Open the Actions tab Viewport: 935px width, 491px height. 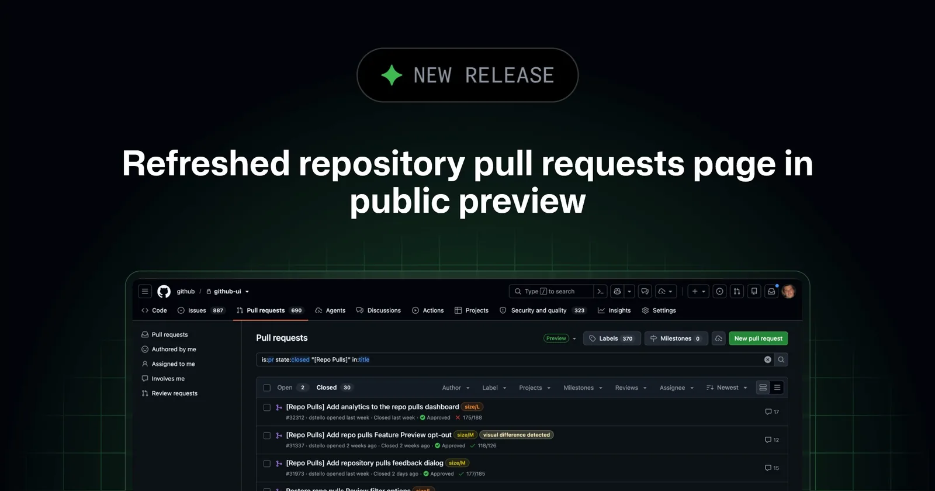[x=428, y=310]
